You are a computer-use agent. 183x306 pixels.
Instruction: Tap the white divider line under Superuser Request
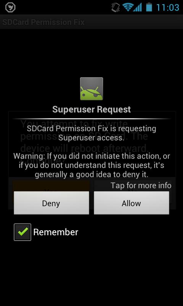pos(91,119)
